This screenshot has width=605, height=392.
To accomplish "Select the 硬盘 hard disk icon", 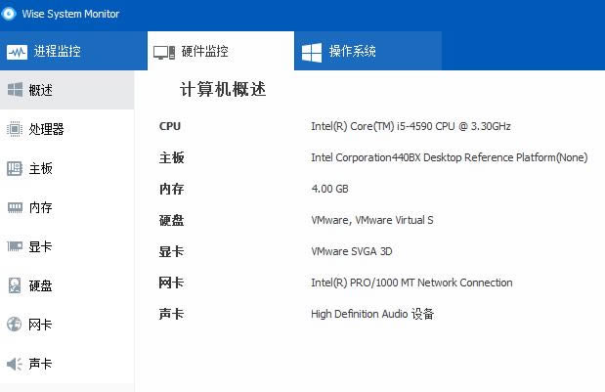I will tap(15, 285).
